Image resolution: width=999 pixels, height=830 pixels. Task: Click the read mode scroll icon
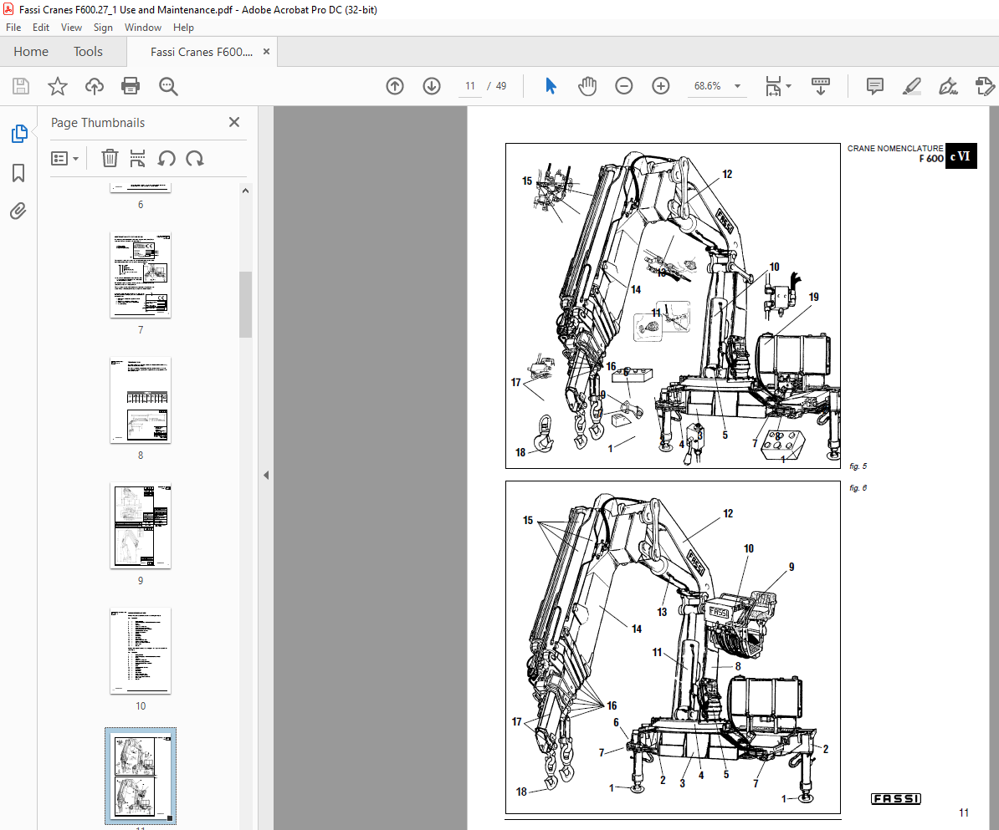[821, 86]
